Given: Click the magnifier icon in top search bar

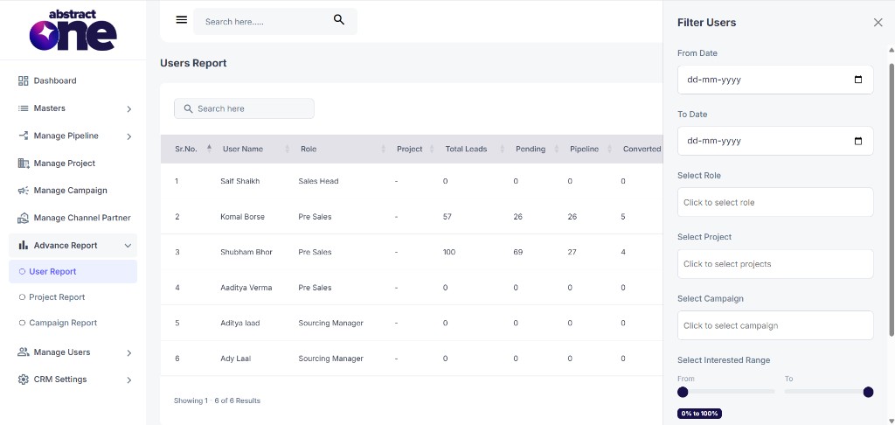Looking at the screenshot, I should 339,20.
